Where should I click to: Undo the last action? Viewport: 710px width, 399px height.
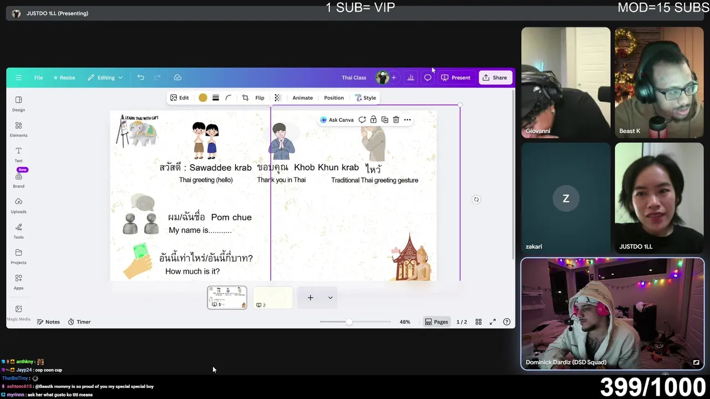(141, 78)
